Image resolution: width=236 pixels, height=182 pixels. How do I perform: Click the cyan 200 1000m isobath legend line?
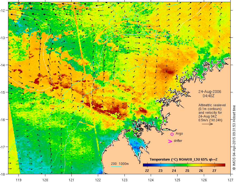[x=116, y=166]
